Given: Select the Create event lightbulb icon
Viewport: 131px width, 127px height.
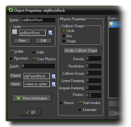Looking at the screenshot, I should (111, 24).
